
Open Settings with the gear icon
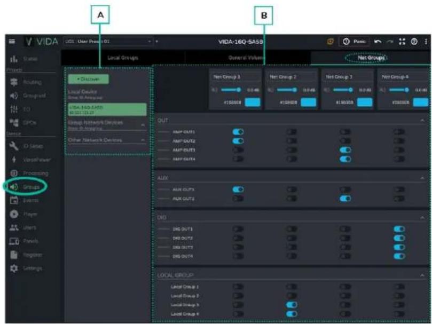point(26,268)
